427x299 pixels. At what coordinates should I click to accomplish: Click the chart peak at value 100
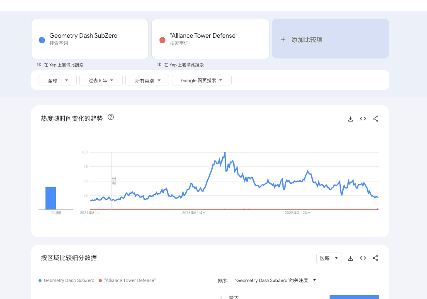click(x=225, y=153)
